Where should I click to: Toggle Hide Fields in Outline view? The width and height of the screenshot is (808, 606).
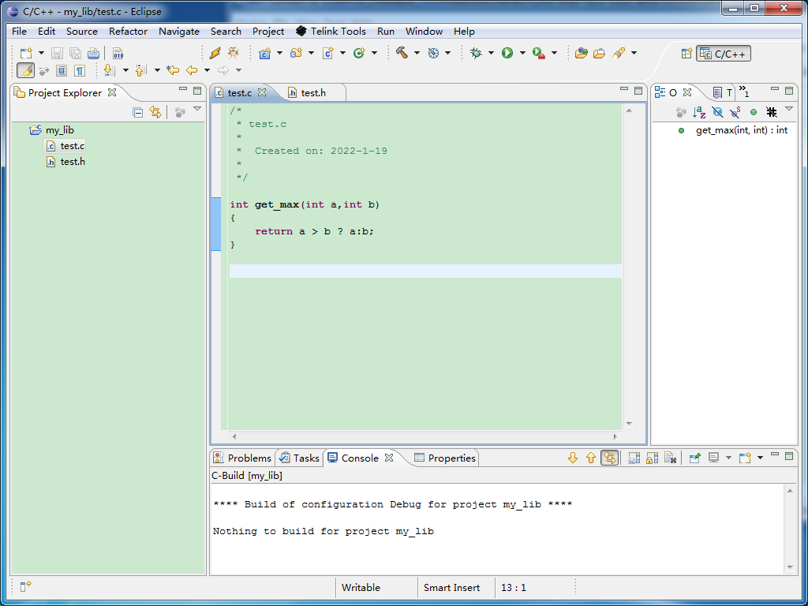click(x=717, y=112)
